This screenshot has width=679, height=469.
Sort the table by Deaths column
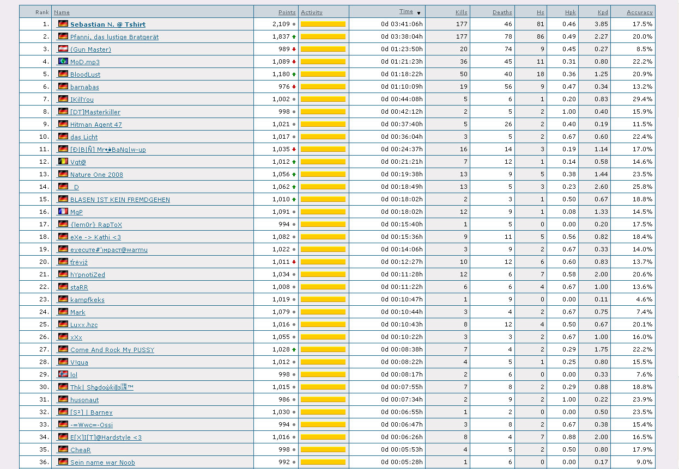pos(502,12)
